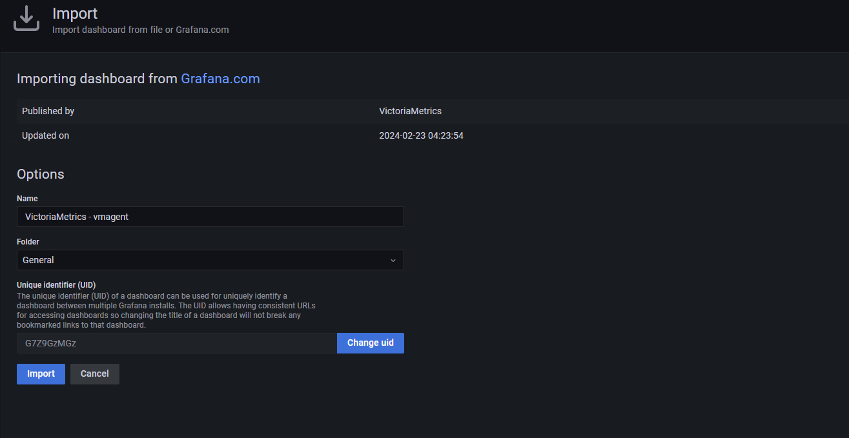Click the VictoriaMetrics publisher value
849x438 pixels.
[x=411, y=111]
